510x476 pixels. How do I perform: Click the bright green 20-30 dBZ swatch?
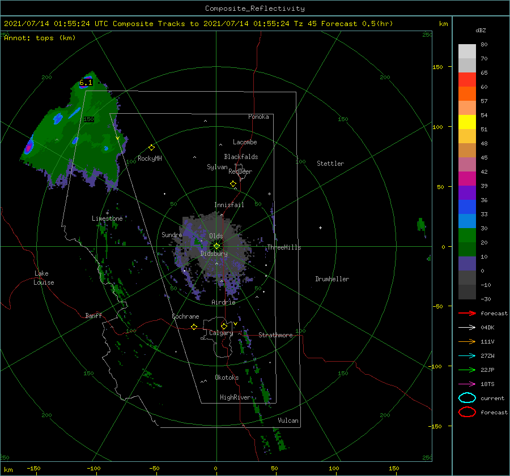(467, 235)
